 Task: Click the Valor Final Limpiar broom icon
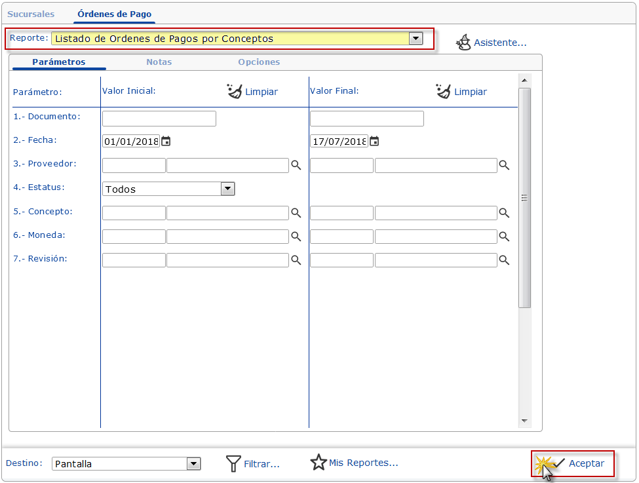(444, 91)
